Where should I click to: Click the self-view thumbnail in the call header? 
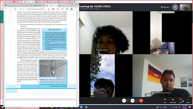pos(185,7)
